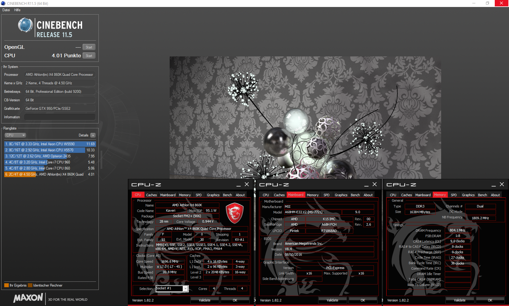
Task: Click the empty Information input field
Action: click(60, 117)
